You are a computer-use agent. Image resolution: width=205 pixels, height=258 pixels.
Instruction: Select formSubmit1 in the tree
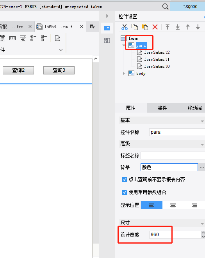point(157,59)
